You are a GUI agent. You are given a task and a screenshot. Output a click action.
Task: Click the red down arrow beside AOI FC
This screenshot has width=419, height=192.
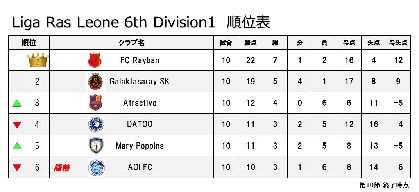[17, 167]
